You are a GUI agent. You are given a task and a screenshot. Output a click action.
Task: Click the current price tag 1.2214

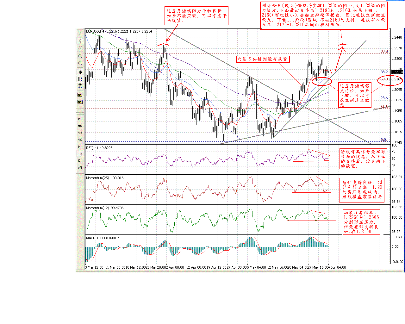397,72
